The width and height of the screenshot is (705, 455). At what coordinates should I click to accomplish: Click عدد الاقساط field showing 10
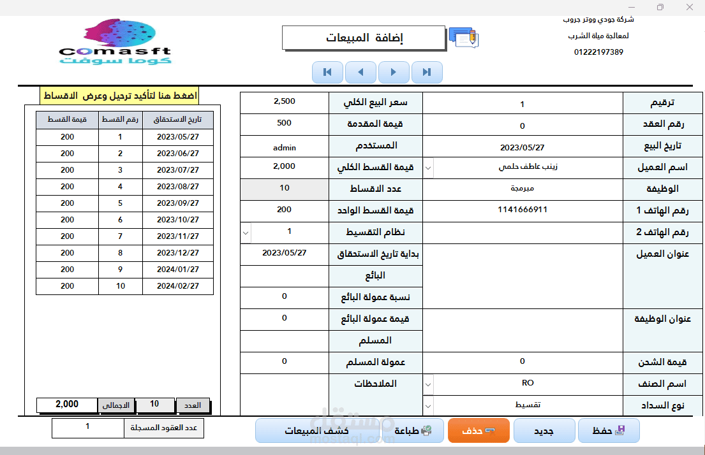pos(285,189)
